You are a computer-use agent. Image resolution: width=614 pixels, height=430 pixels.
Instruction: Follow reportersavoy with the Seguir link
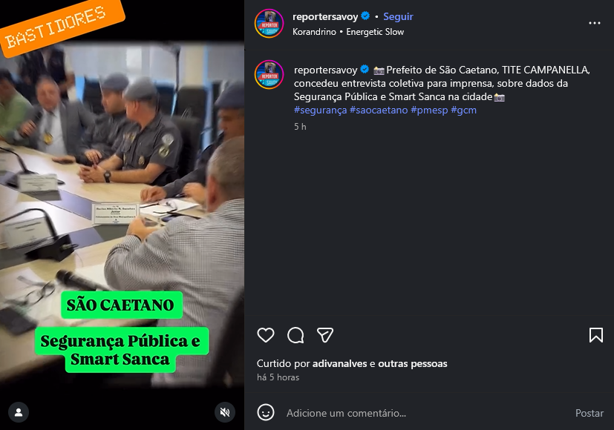398,16
